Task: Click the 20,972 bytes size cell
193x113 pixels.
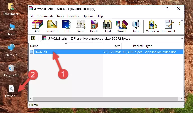Action: click(112, 52)
